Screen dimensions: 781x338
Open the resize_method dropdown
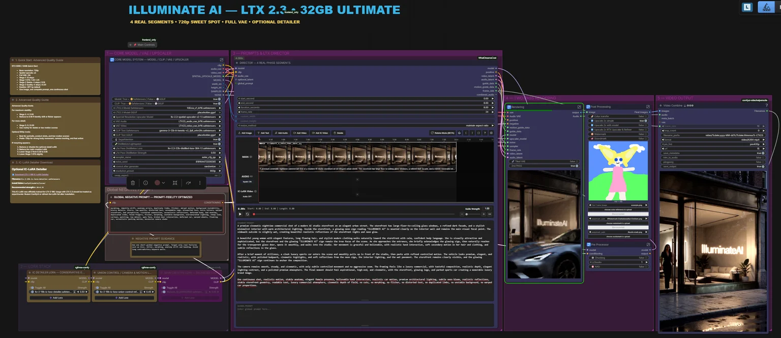(x=366, y=126)
